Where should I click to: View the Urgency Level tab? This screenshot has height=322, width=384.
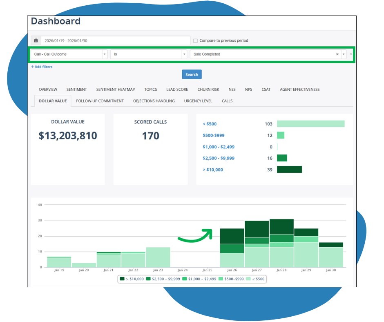click(x=198, y=101)
